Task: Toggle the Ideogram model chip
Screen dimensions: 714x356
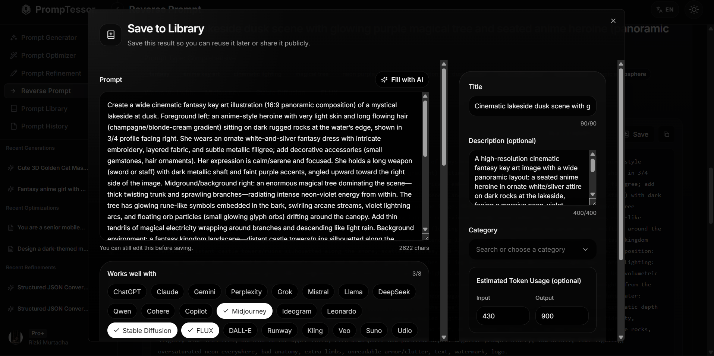Action: pos(297,311)
